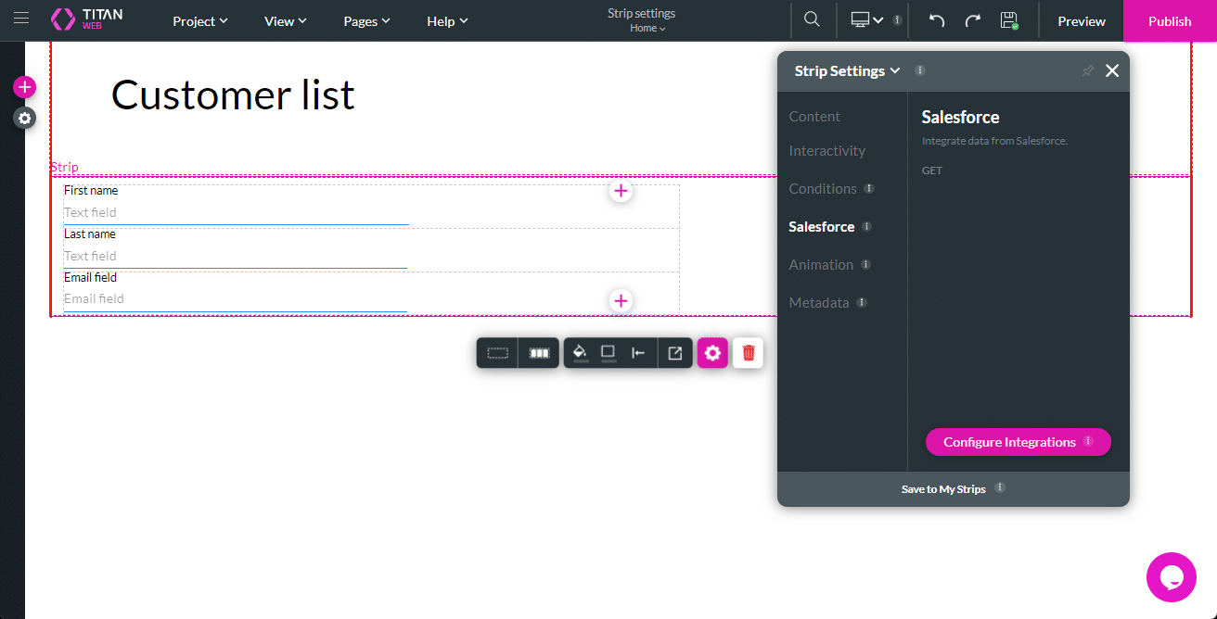Select the strip background fill icon
The width and height of the screenshot is (1217, 619).
pos(580,352)
